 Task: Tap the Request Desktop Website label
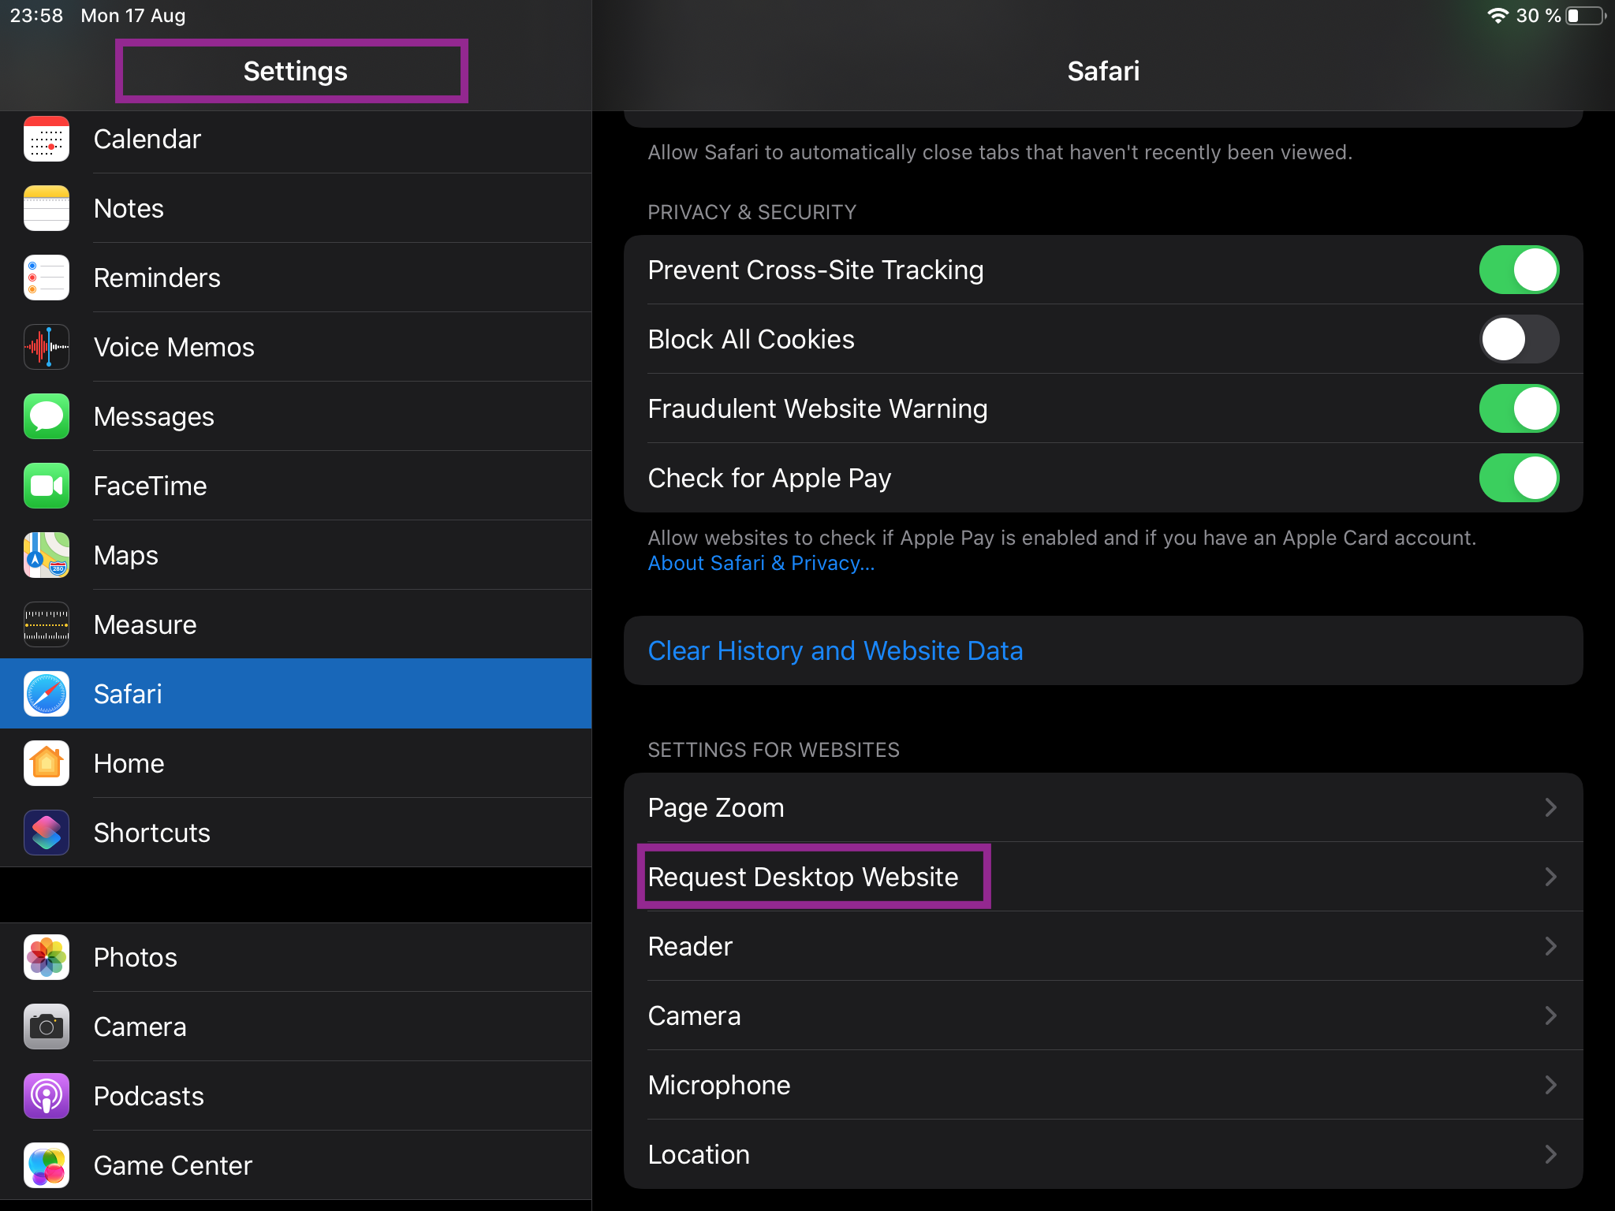pos(803,878)
